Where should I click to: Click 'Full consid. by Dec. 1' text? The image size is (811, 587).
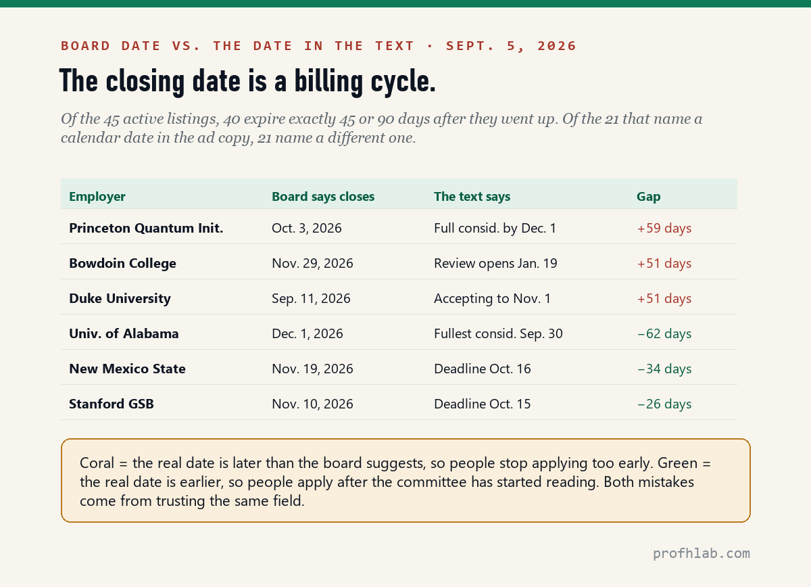click(x=495, y=228)
